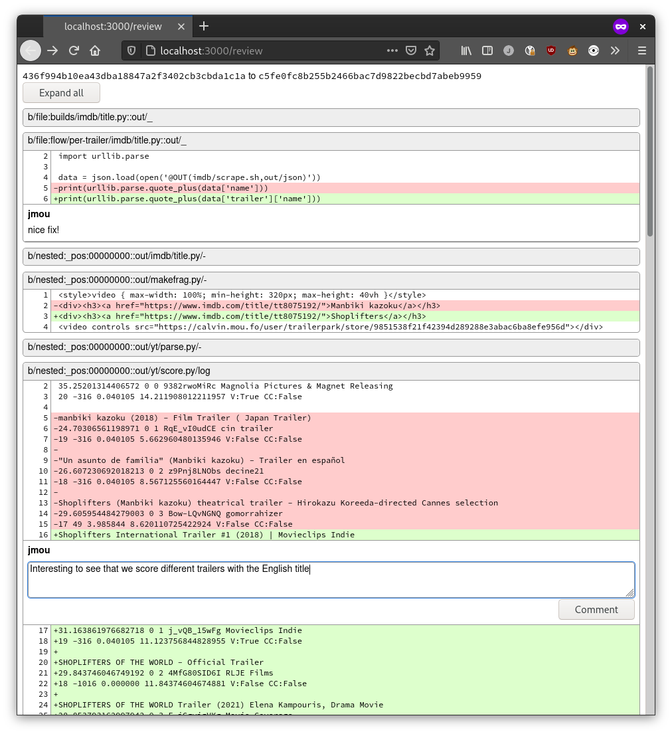Expand the out/yt/parse.py file section
Viewport: 672px width, 734px height.
[331, 347]
